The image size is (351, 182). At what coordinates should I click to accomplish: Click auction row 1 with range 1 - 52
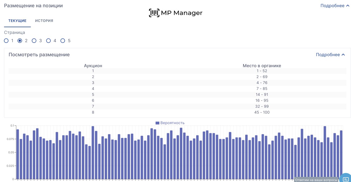[x=177, y=71]
